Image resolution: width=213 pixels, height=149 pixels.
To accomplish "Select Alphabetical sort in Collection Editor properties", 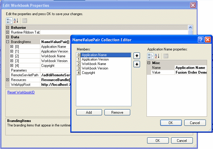I will click(157, 56).
